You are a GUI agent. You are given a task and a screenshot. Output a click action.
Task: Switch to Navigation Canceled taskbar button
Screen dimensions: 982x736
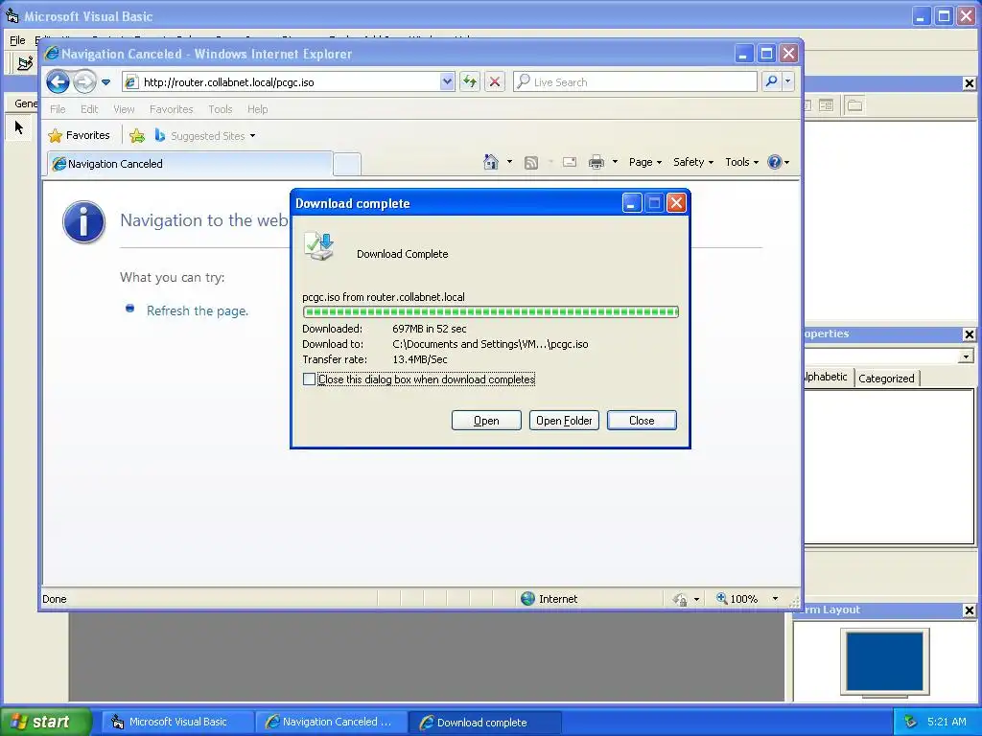(331, 722)
